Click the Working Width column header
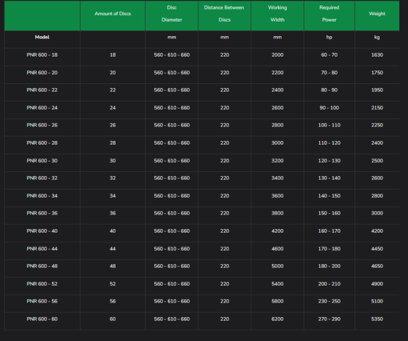This screenshot has width=408, height=341. [x=277, y=14]
